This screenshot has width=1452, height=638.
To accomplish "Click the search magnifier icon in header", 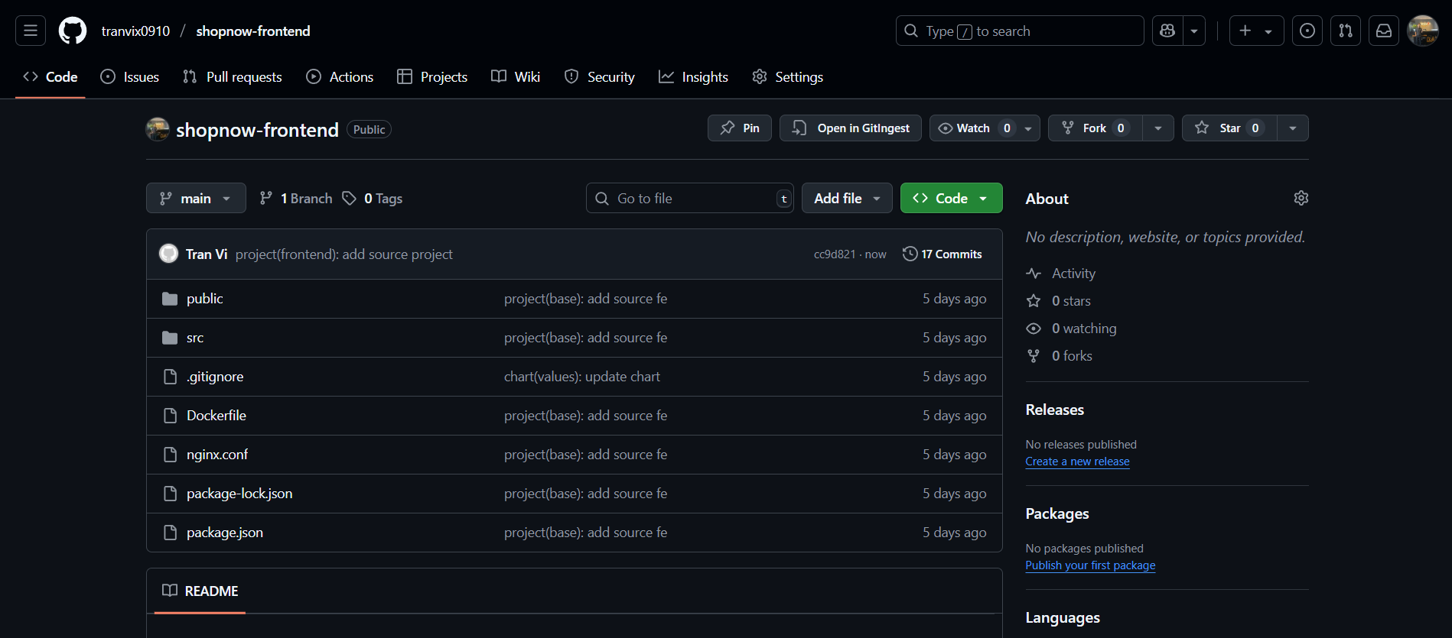I will tap(911, 31).
